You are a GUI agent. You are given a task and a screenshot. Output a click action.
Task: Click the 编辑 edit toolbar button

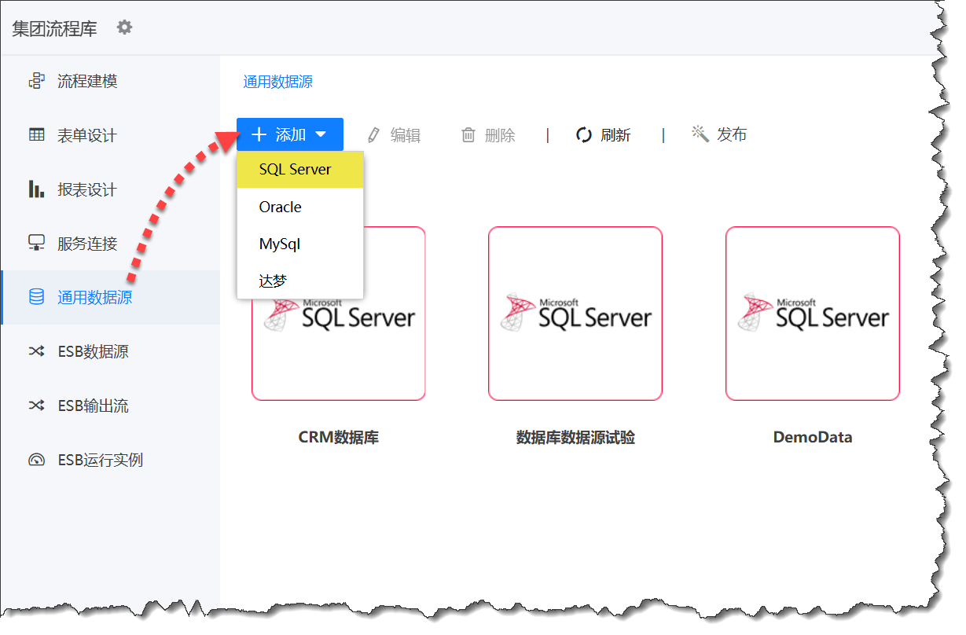coord(395,135)
